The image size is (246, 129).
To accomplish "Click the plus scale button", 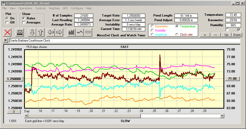I will (205, 35).
